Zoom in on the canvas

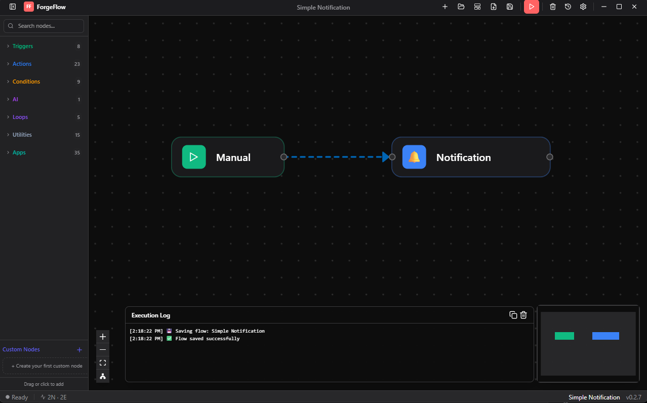coord(102,336)
